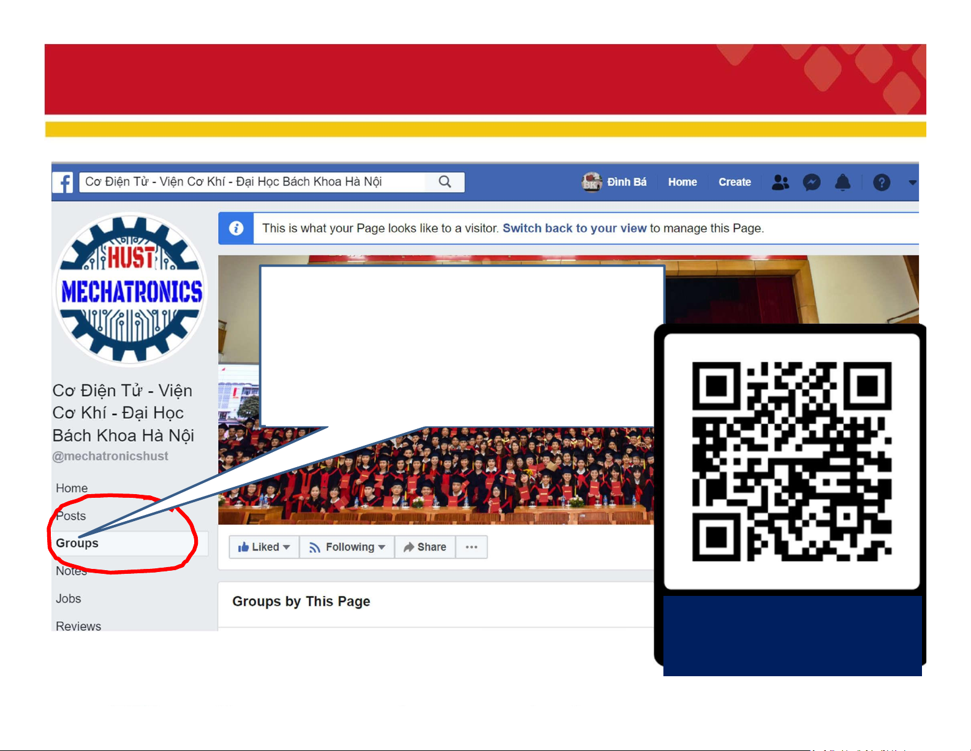This screenshot has height=751, width=971.
Task: Select Groups in the page sidebar
Action: [77, 543]
